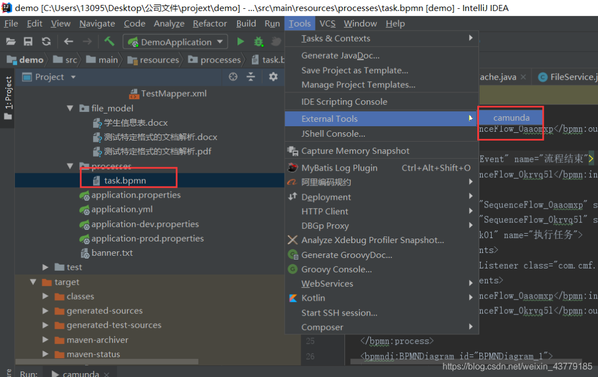Open the Navigate menu
The height and width of the screenshot is (377, 598).
click(97, 24)
